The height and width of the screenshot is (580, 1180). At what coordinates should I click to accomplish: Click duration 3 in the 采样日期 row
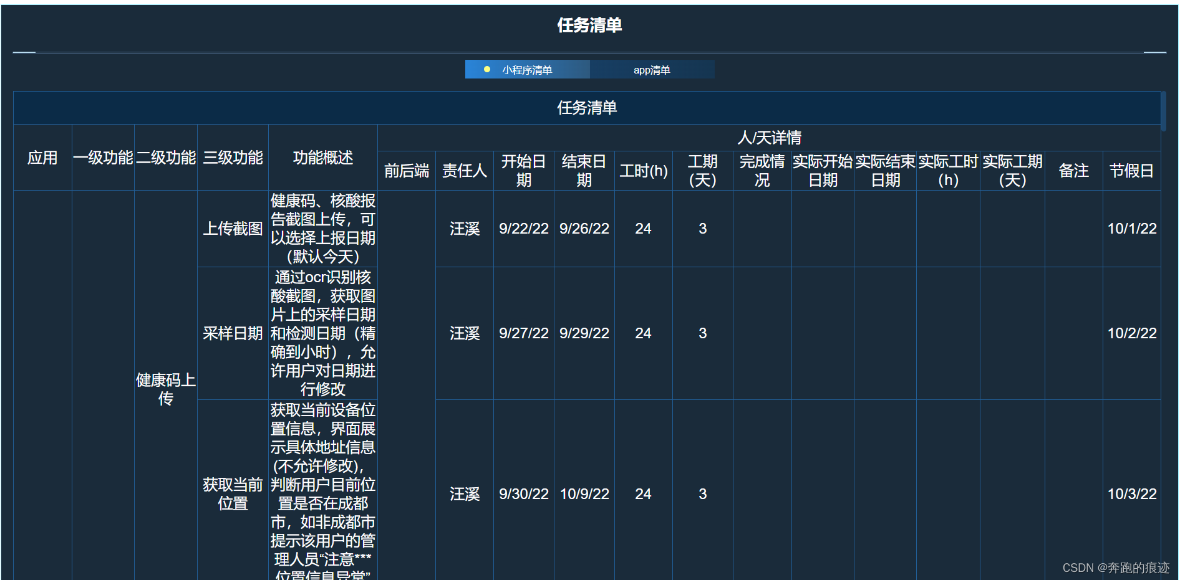point(703,333)
